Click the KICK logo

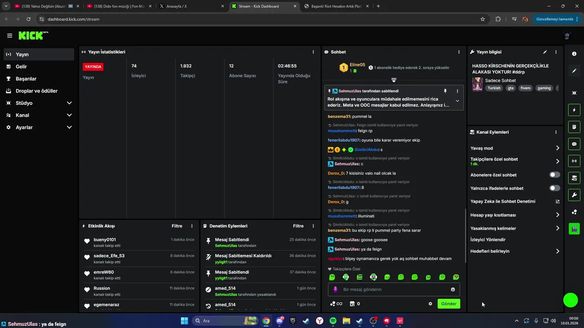pos(33,36)
